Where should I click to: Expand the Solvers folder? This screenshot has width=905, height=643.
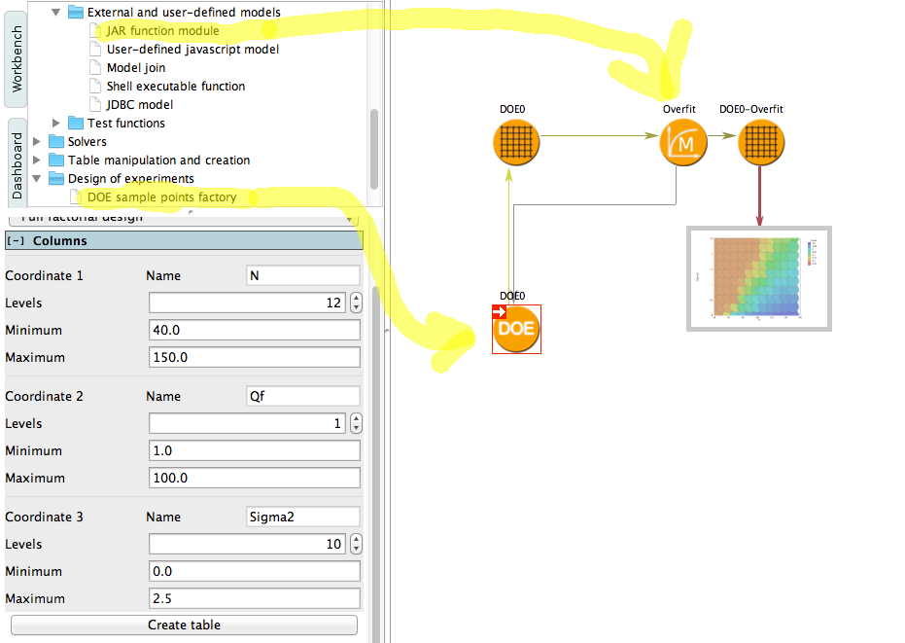(x=37, y=142)
